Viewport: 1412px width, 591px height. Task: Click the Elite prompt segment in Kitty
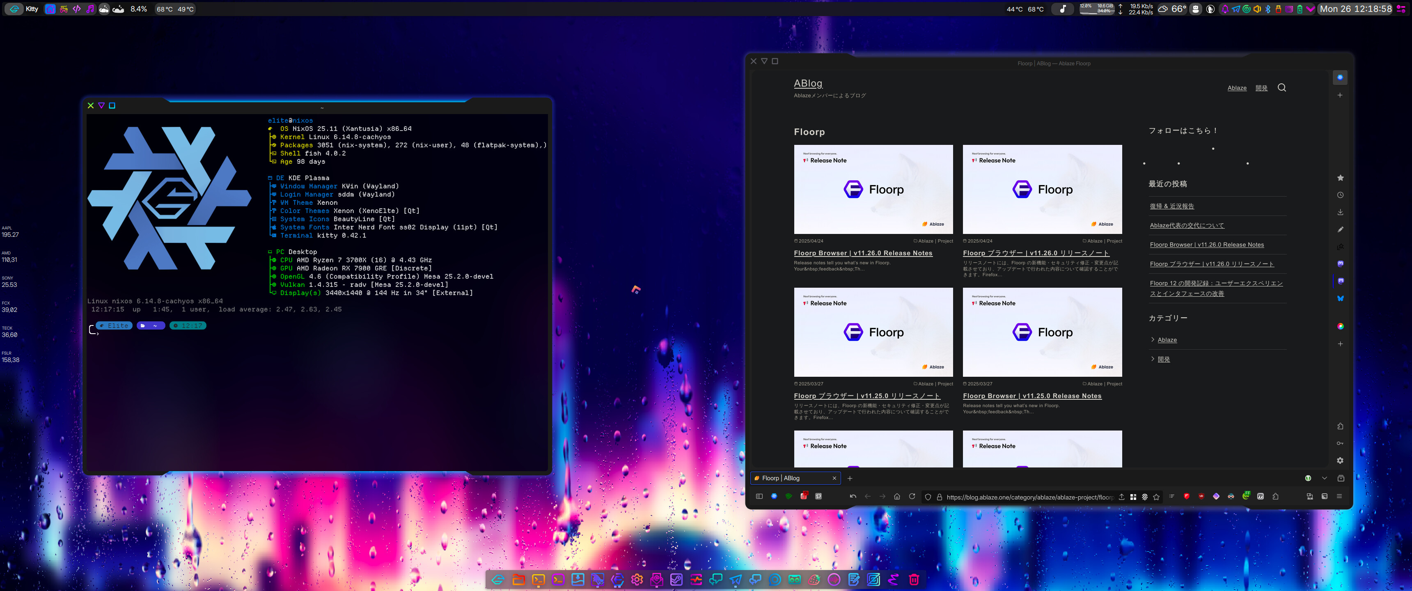click(114, 325)
